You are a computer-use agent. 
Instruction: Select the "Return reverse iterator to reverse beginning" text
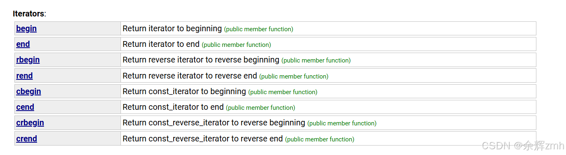click(201, 60)
